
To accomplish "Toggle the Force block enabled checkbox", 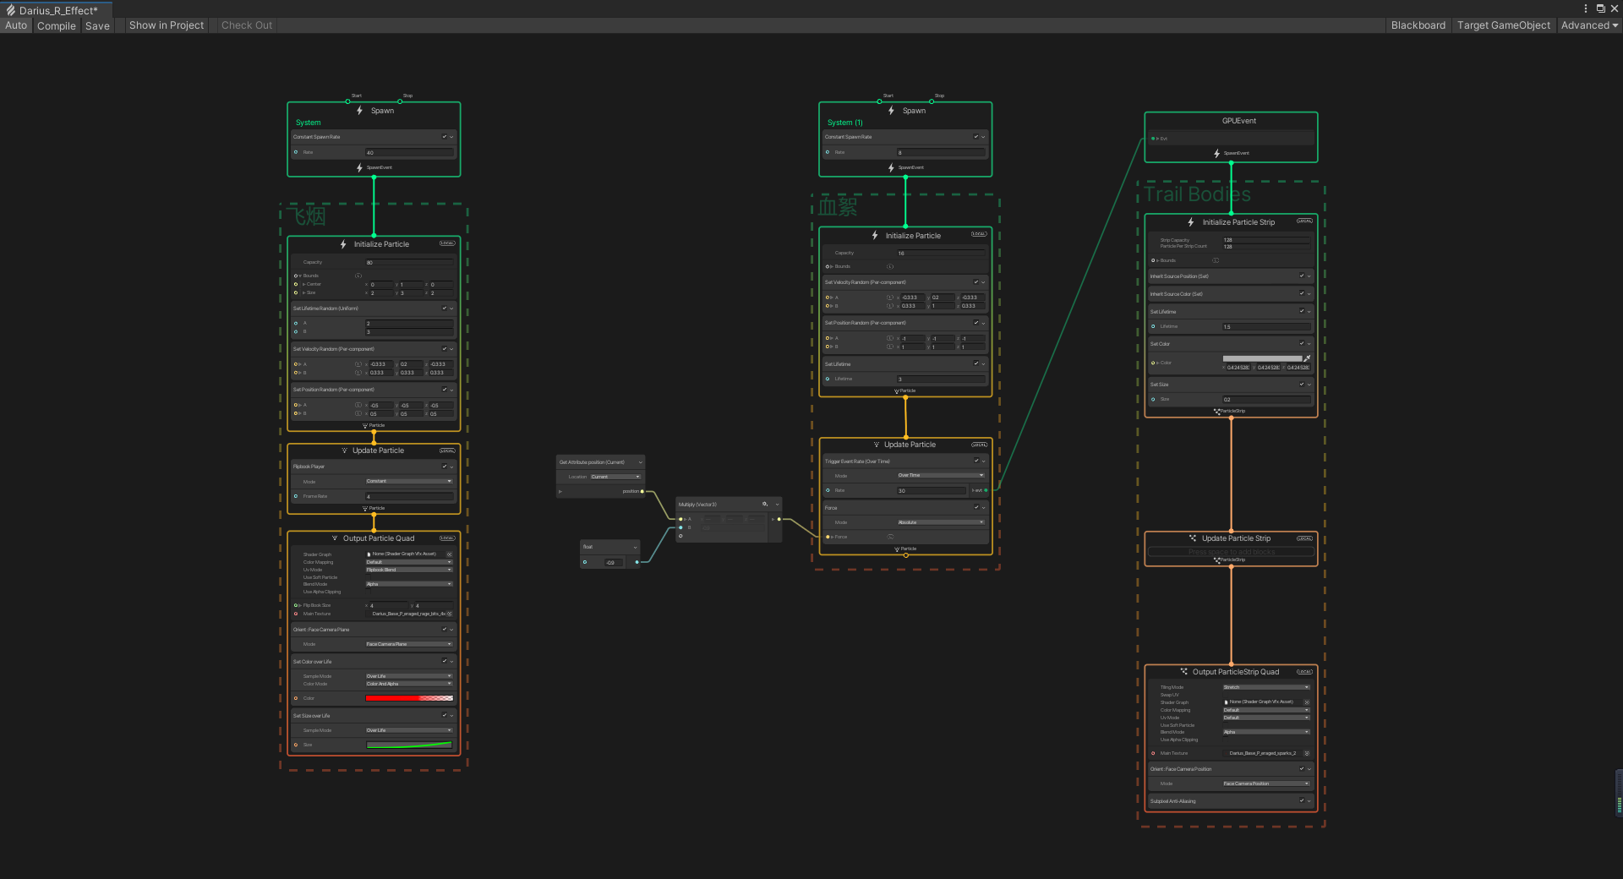I will (x=976, y=507).
